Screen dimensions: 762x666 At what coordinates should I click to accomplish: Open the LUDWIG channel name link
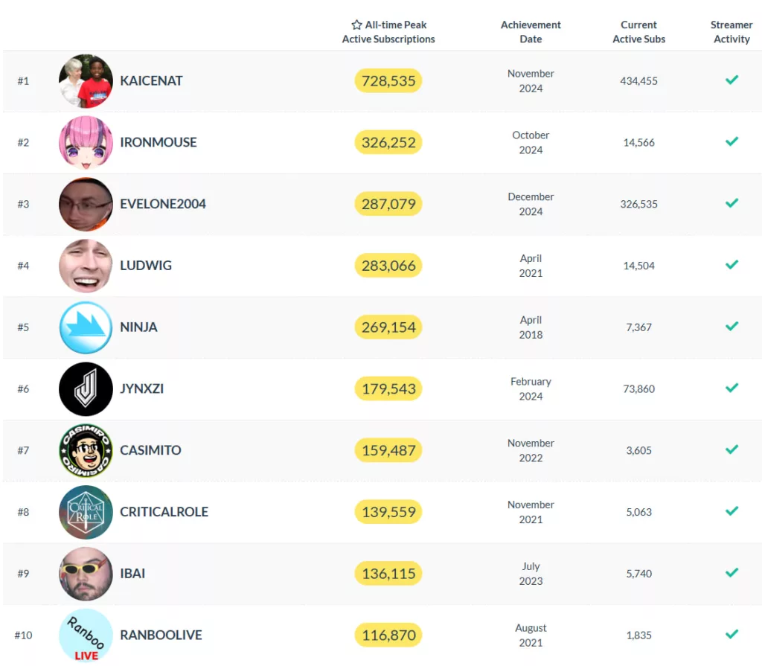146,266
